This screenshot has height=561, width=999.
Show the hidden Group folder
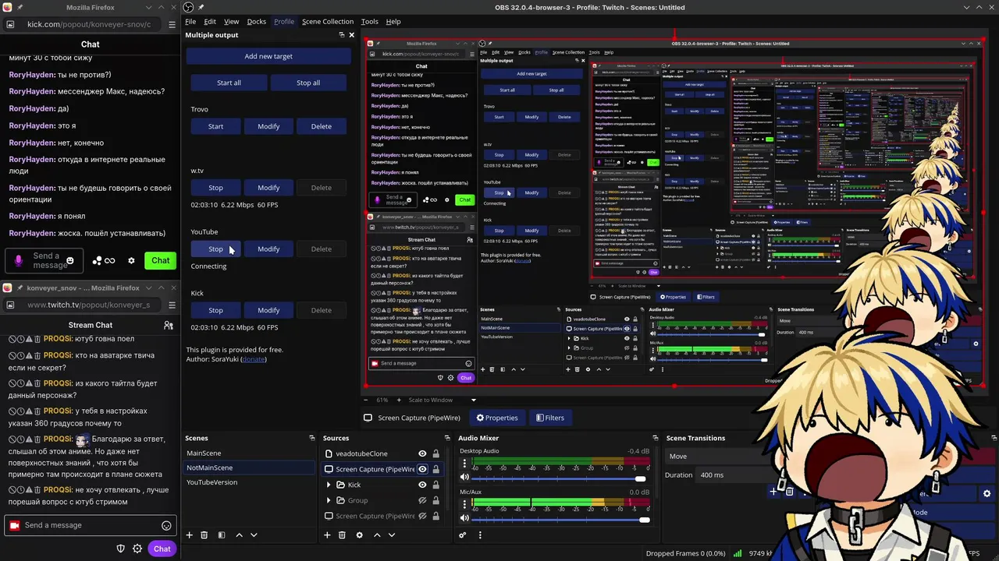[x=422, y=500]
